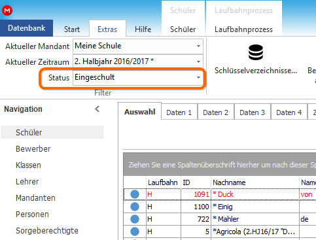Click the blue circle in the Mahler row
Viewport: 316px width, 240px height.
click(x=135, y=219)
